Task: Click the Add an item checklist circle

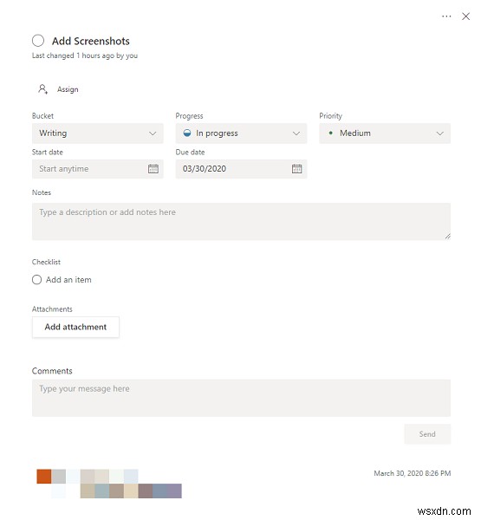Action: pos(36,280)
